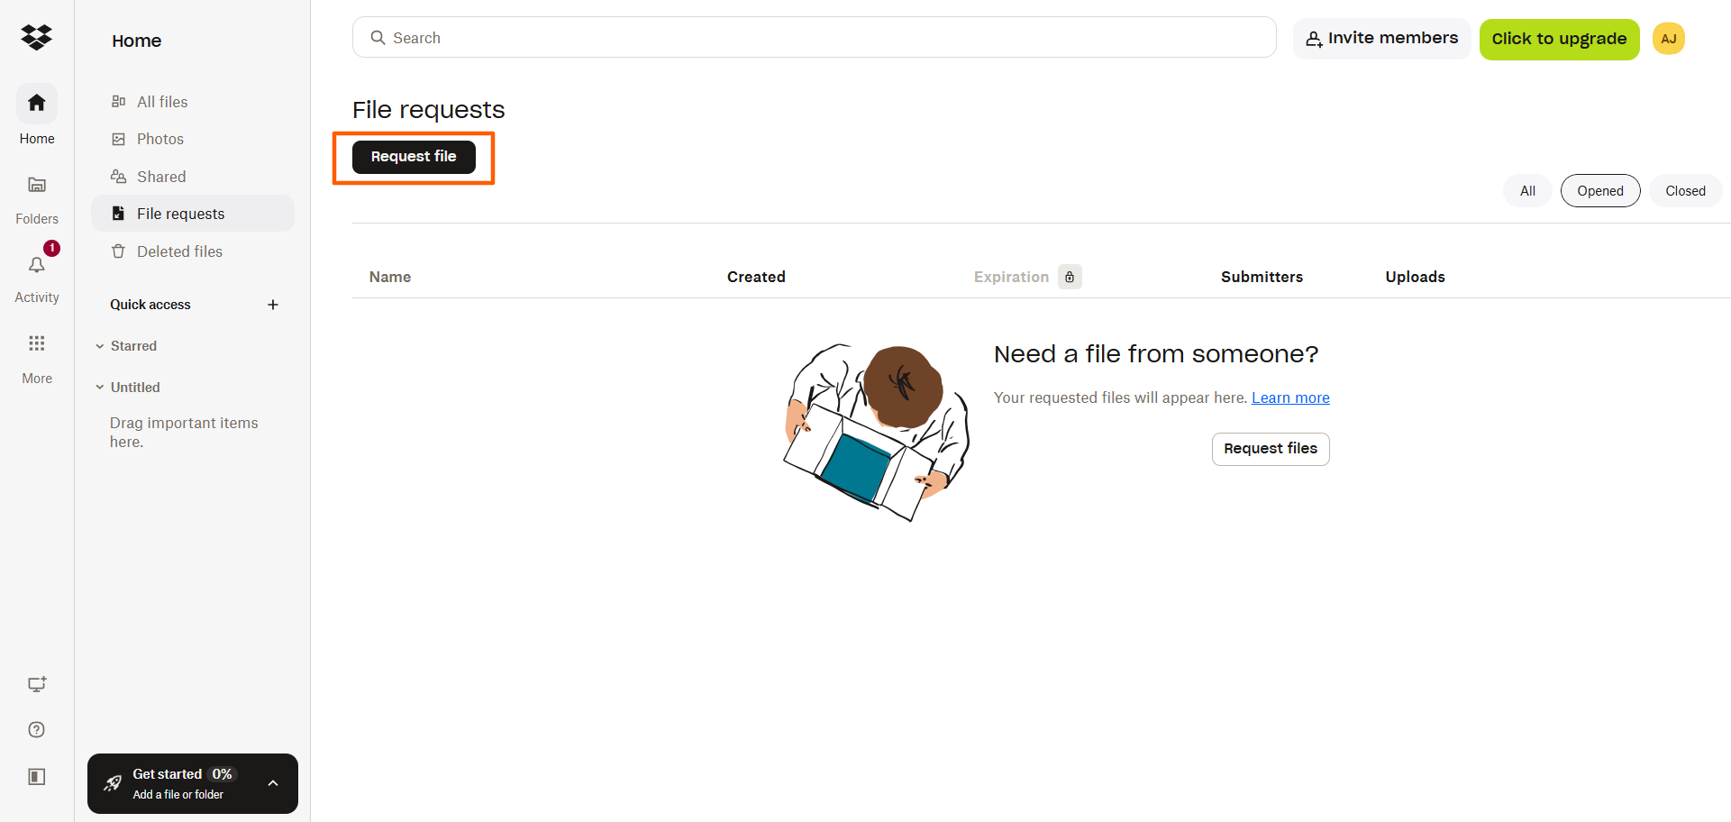
Task: Filter requests by All
Action: (1527, 191)
